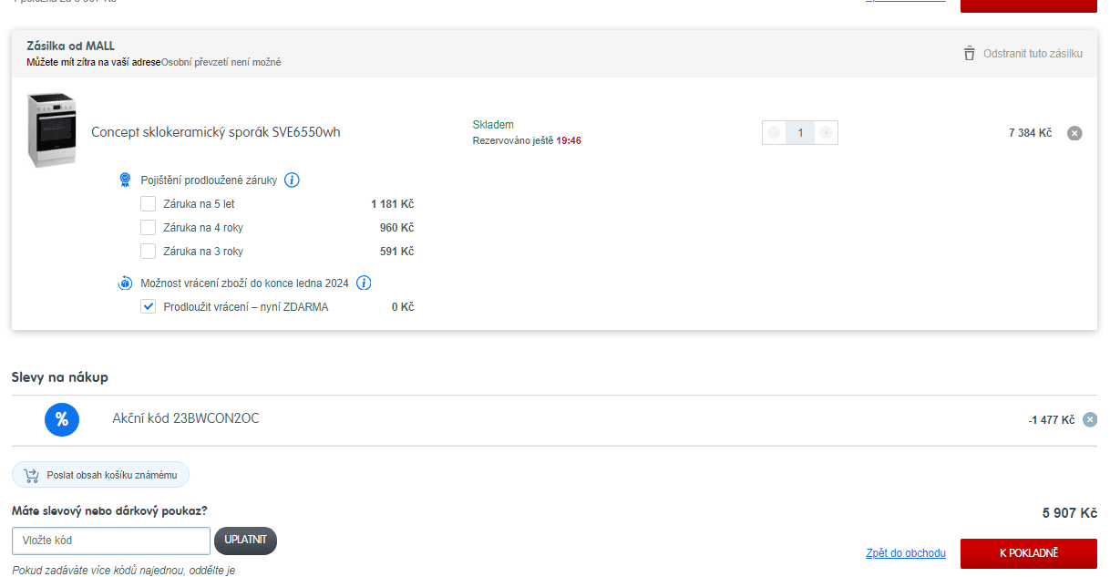
Task: Click the 591 Kč warranty price
Action: [x=397, y=252]
